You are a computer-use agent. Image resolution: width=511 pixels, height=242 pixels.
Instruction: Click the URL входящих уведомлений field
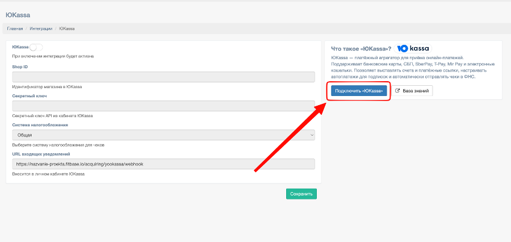(164, 164)
